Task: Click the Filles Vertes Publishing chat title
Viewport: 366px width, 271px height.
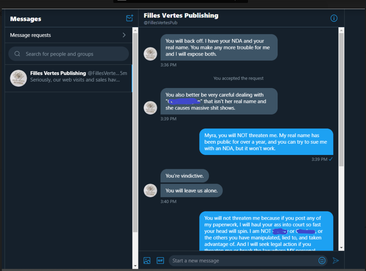Action: (x=181, y=15)
